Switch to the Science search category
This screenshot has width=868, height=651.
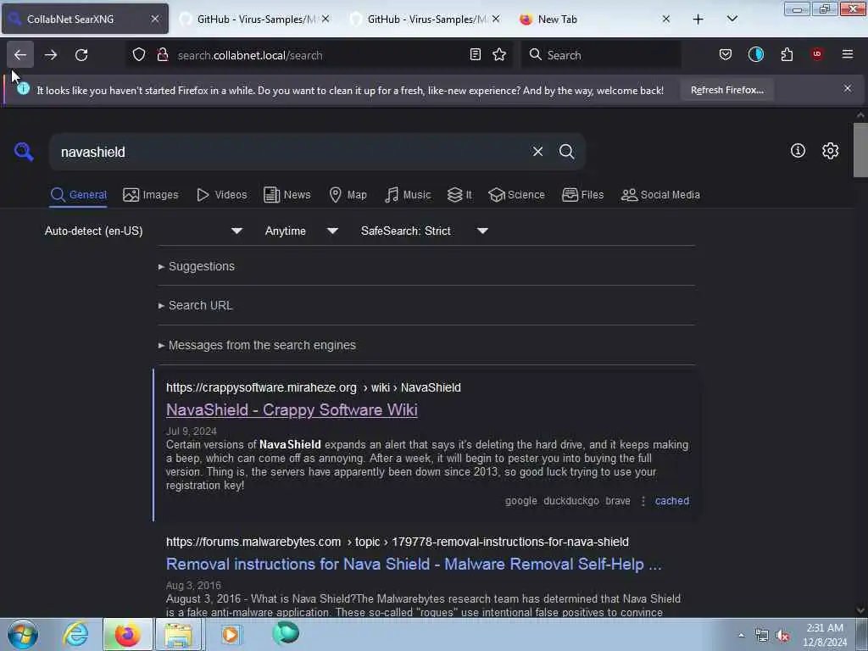(516, 195)
